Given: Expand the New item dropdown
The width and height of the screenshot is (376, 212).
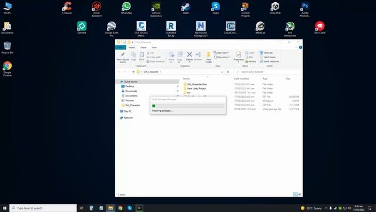Looking at the screenshot, I should click(221, 52).
